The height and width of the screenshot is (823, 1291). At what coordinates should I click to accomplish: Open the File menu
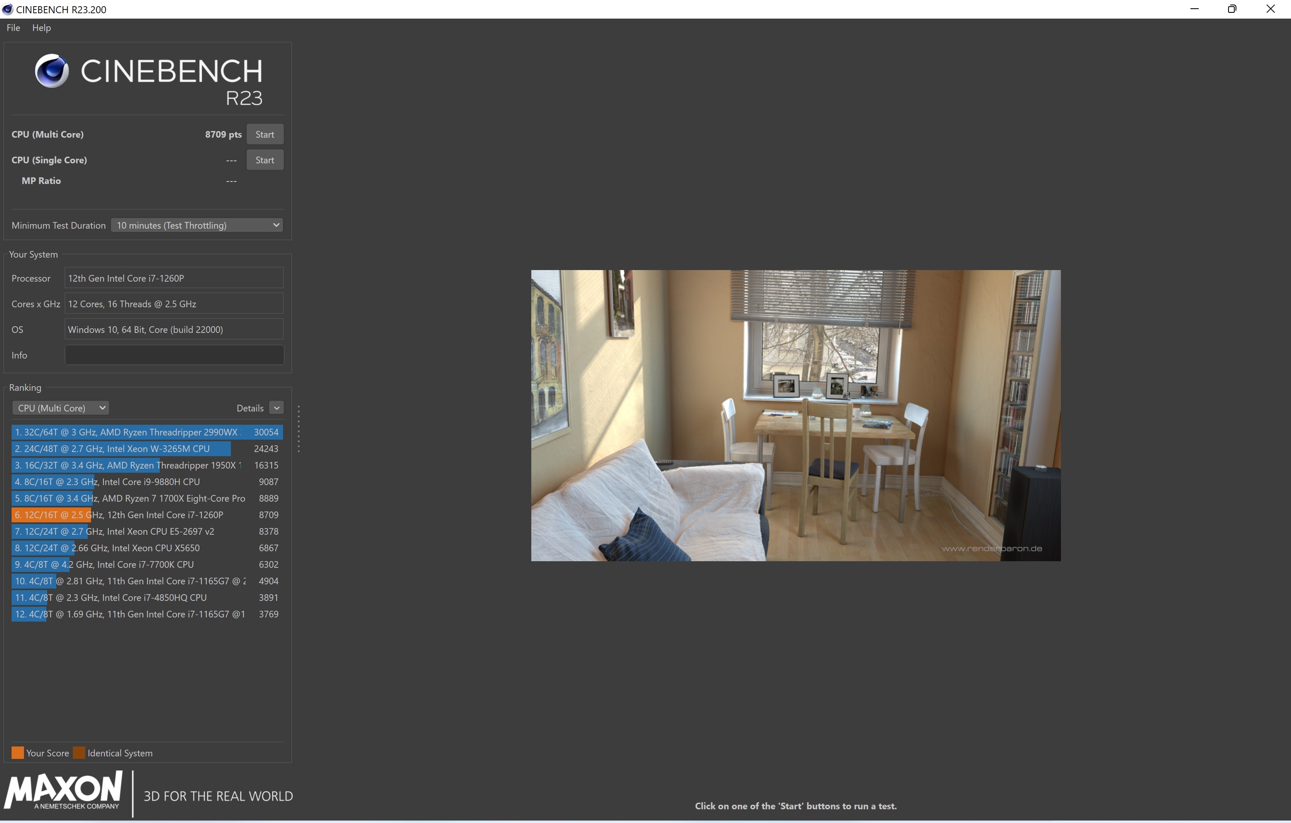(x=13, y=28)
